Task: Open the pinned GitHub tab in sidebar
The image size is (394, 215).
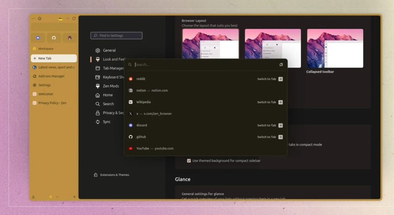Action: point(54,38)
